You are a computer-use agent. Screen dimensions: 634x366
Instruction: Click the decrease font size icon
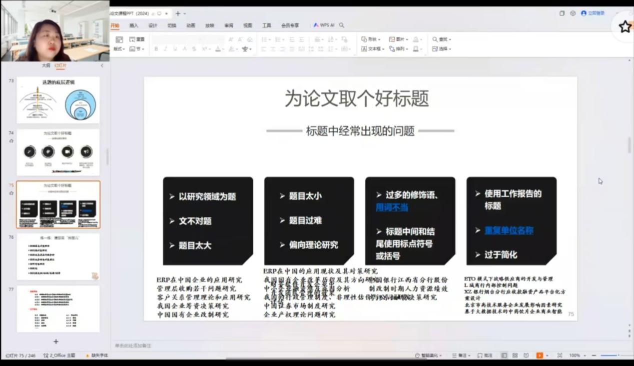pos(240,39)
